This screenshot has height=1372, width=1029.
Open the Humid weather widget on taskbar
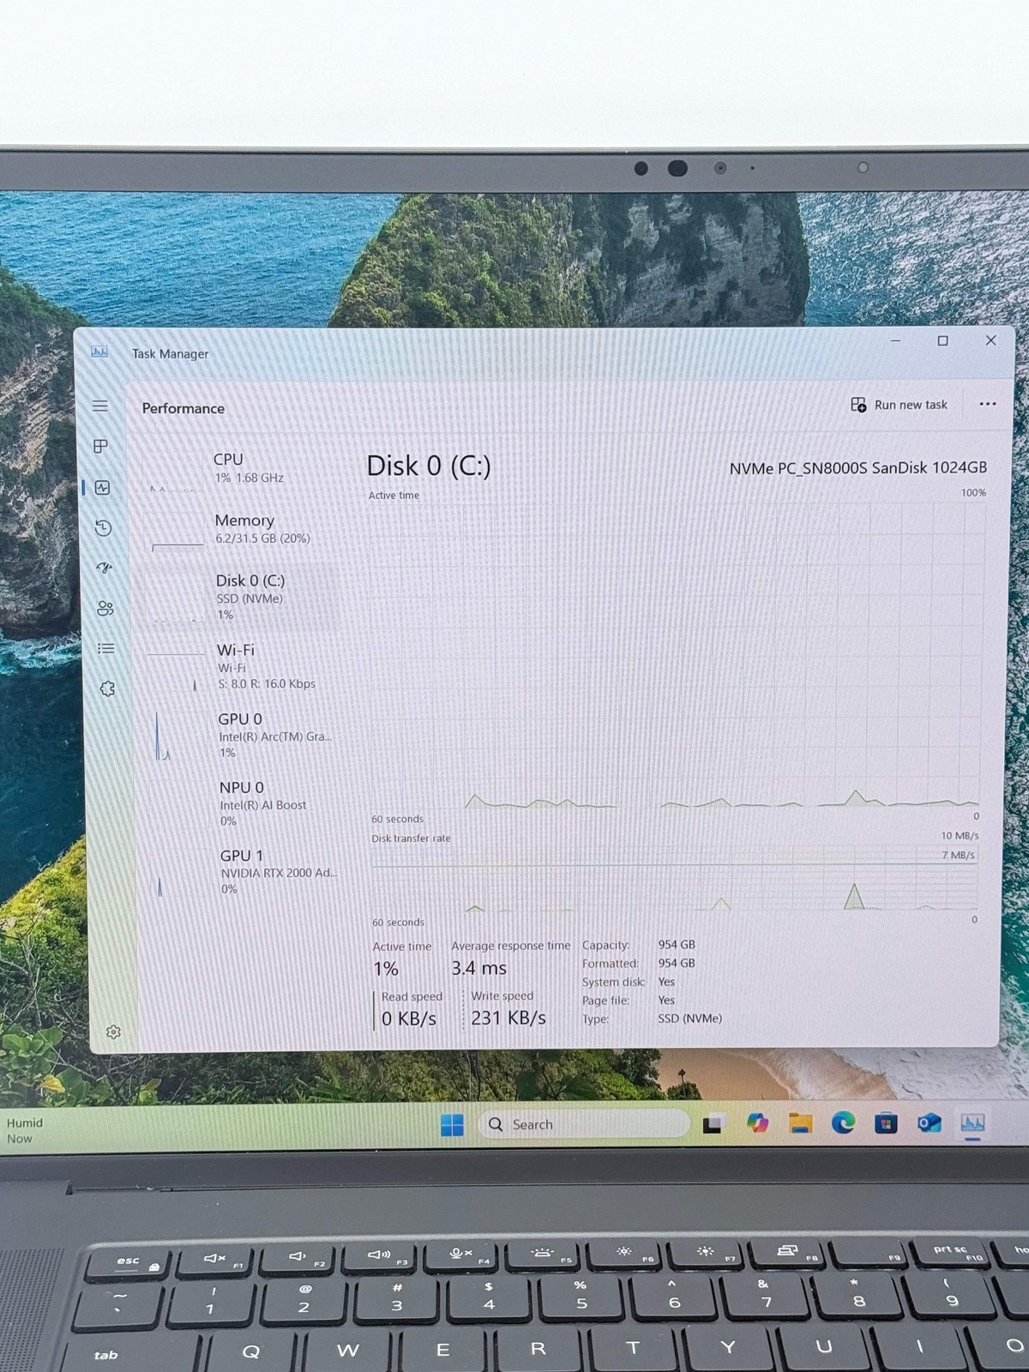pyautogui.click(x=25, y=1130)
